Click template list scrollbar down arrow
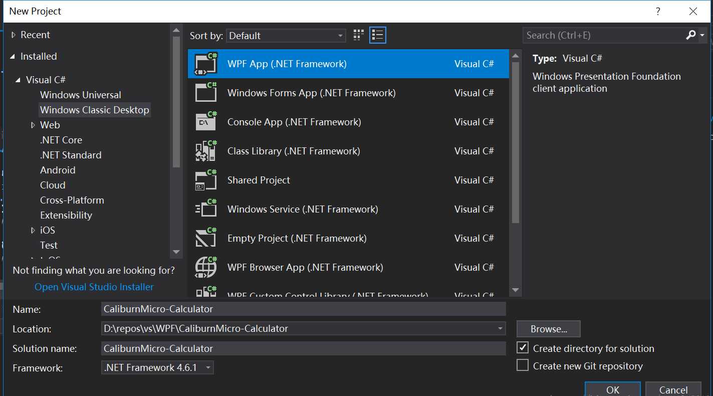The height and width of the screenshot is (396, 713). click(x=516, y=290)
